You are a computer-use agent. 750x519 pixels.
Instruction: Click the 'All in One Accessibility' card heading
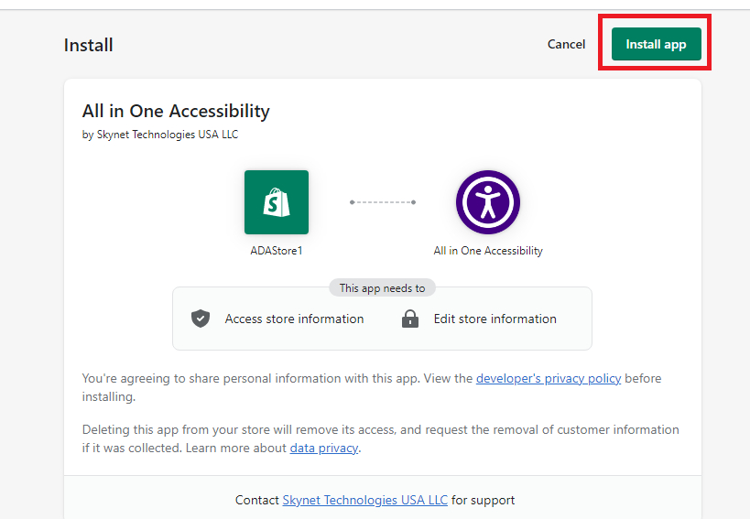tap(176, 112)
